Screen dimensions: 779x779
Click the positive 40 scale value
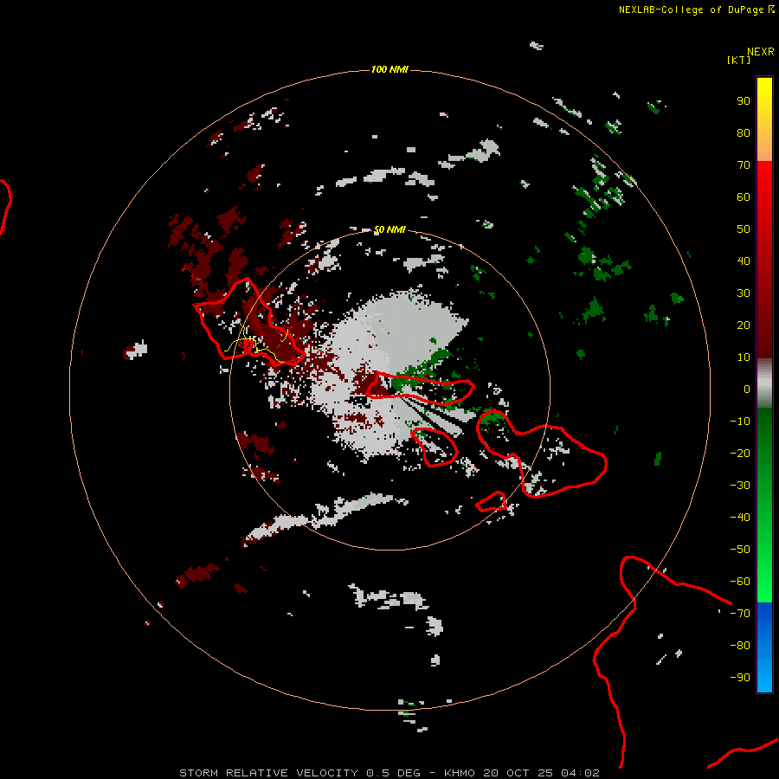744,261
